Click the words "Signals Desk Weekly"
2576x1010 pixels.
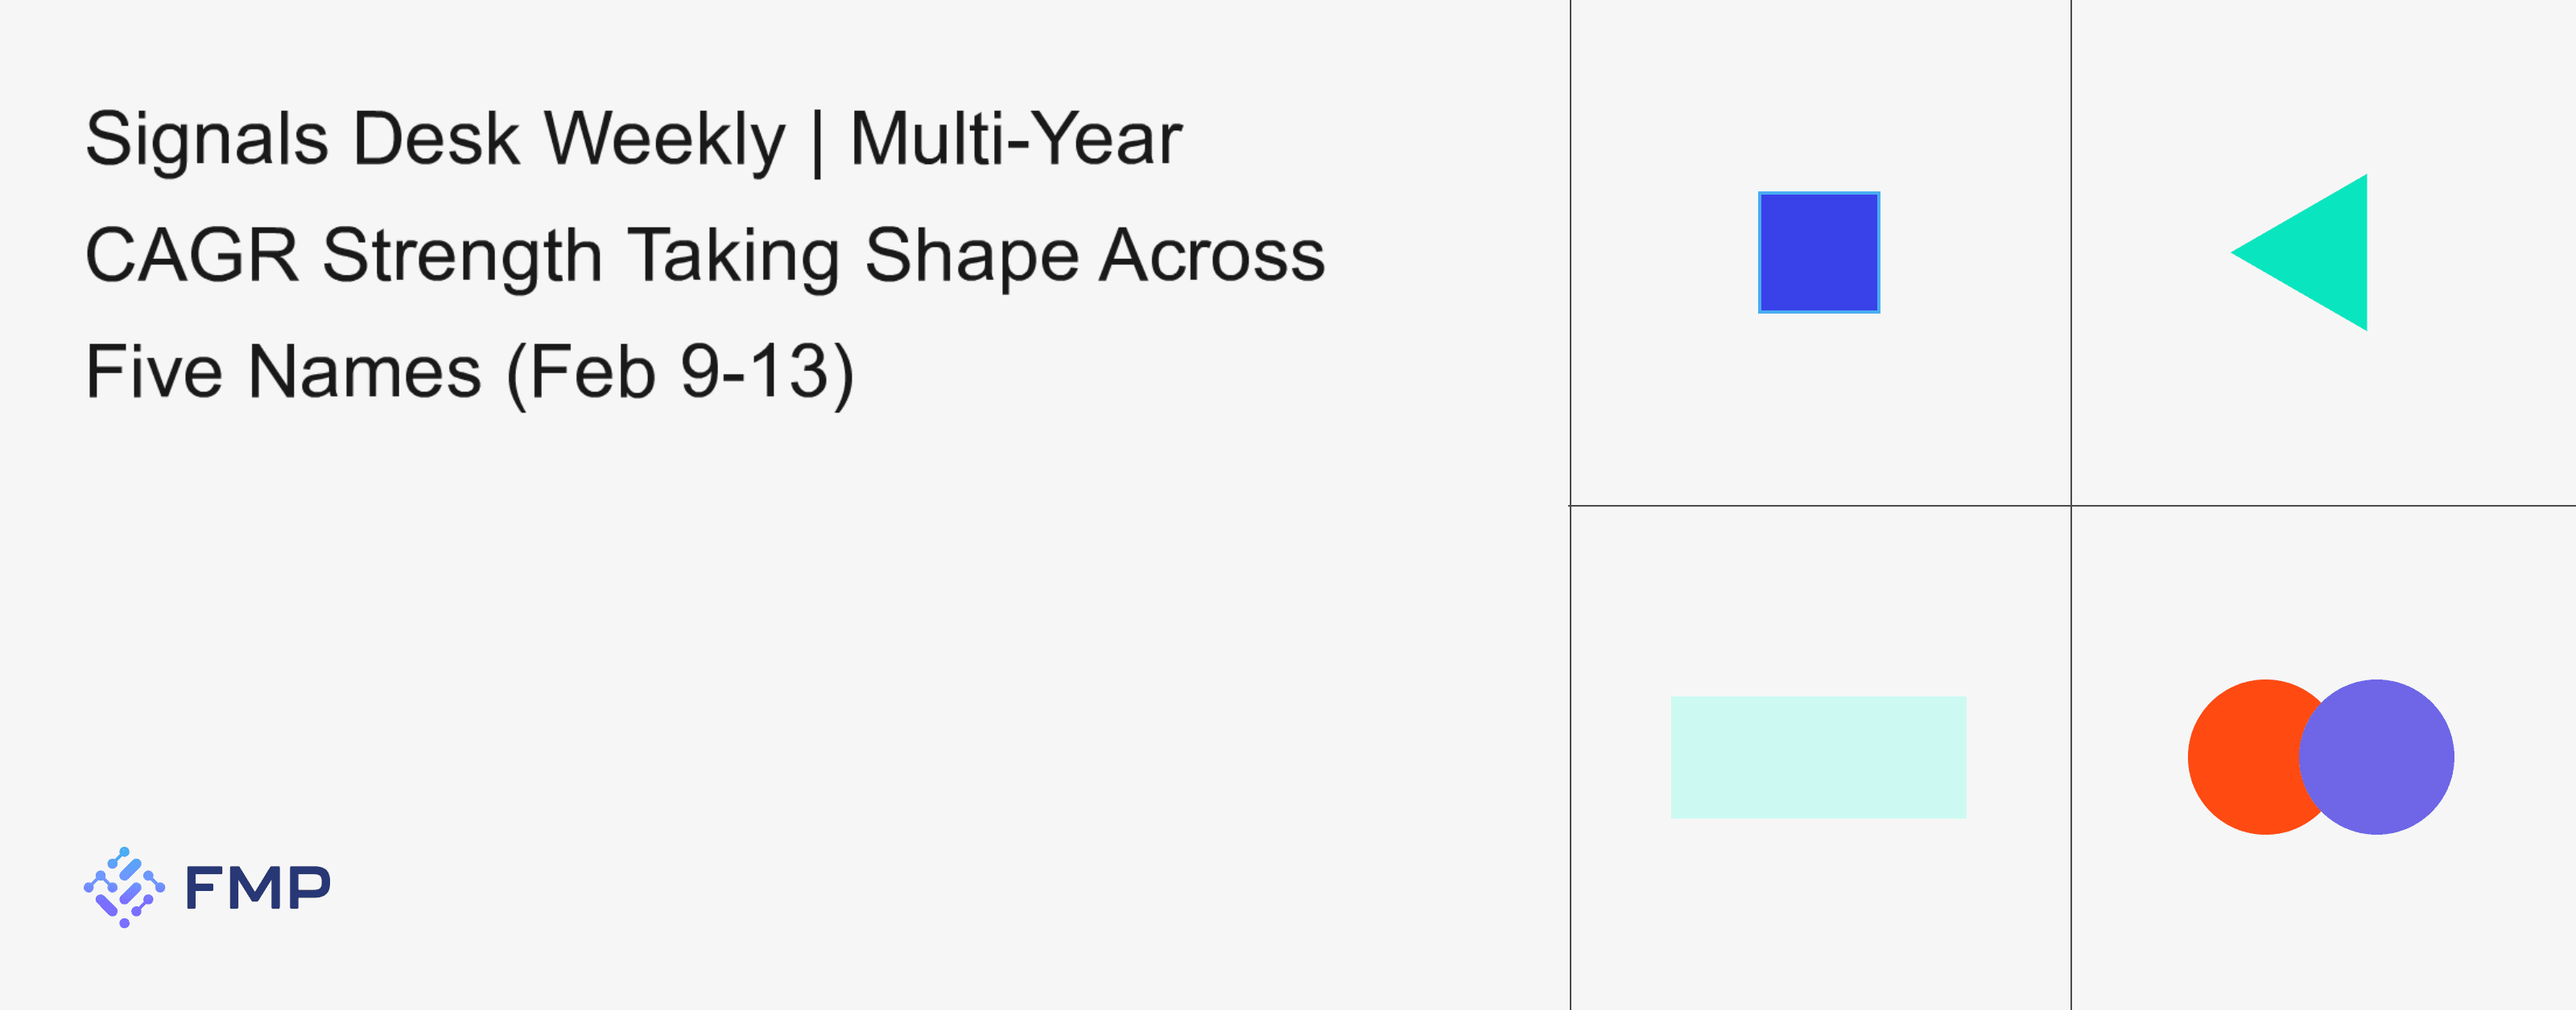435,140
